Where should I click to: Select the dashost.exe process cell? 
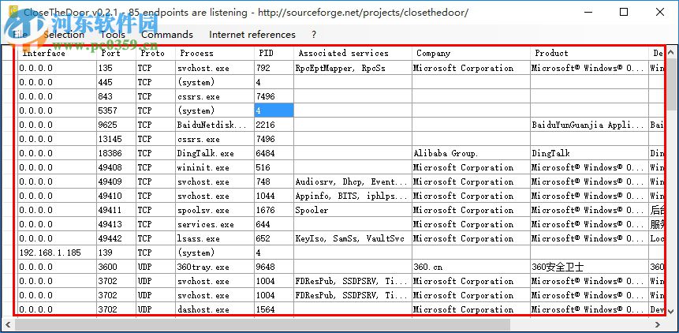coord(215,309)
